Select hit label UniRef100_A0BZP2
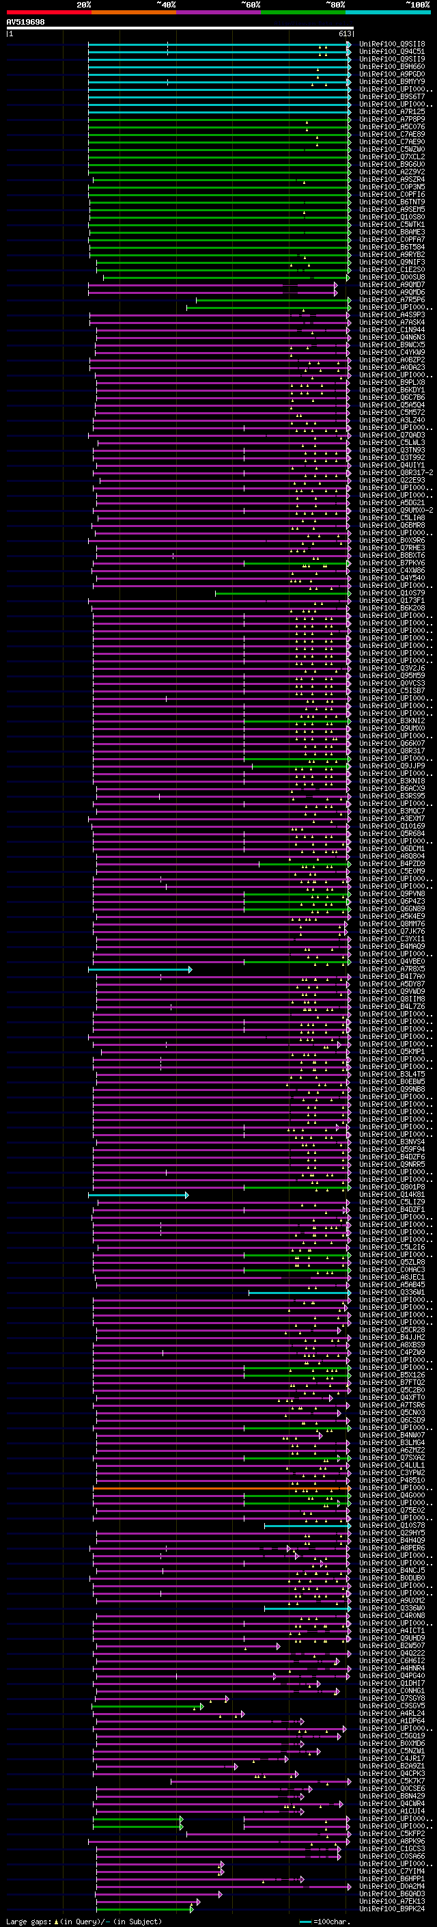Image resolution: width=437 pixels, height=1927 pixels. (392, 360)
